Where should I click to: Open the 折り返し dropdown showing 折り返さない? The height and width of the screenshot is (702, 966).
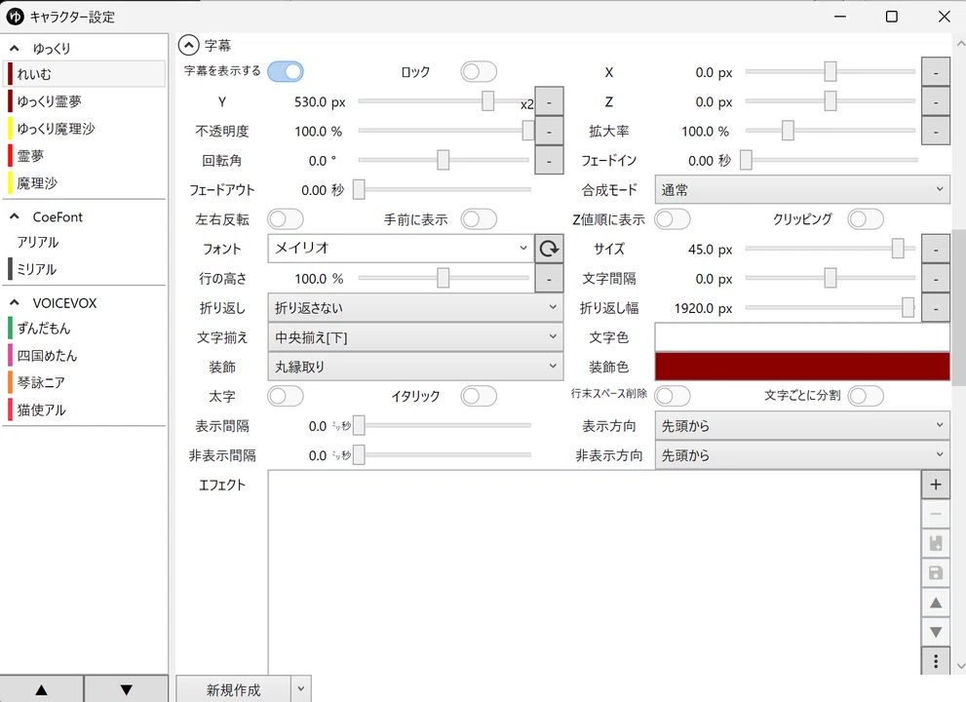415,307
